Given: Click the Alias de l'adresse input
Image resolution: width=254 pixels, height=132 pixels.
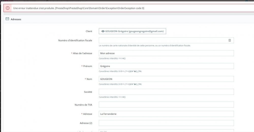Looking at the screenshot, I should coord(166,53).
